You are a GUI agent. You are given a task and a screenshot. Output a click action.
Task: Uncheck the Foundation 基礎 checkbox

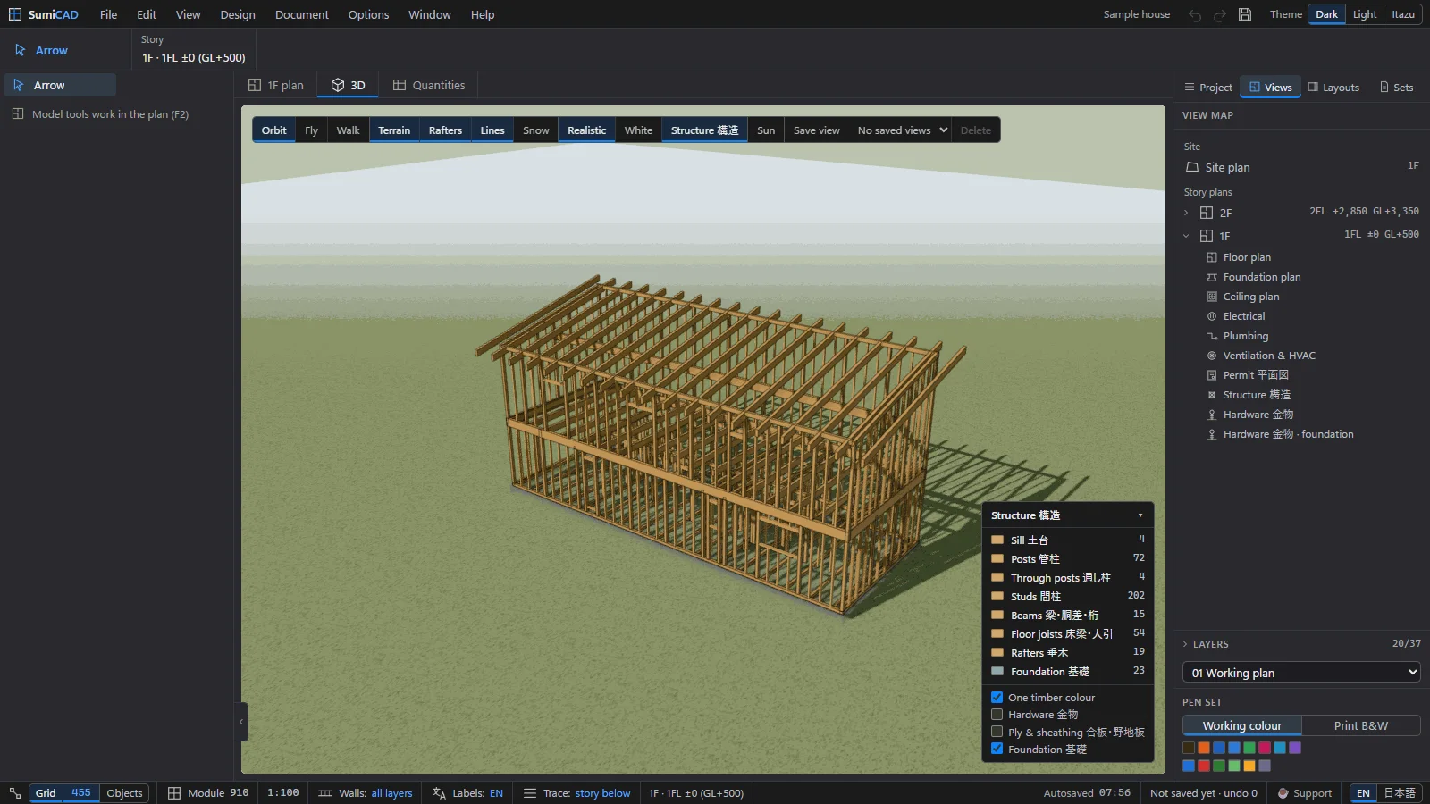click(997, 749)
